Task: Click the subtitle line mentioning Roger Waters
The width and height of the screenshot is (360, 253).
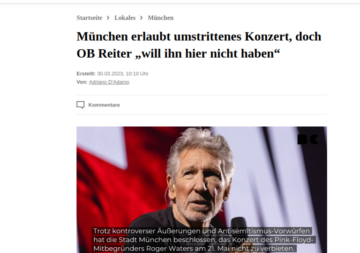Action: click(194, 249)
